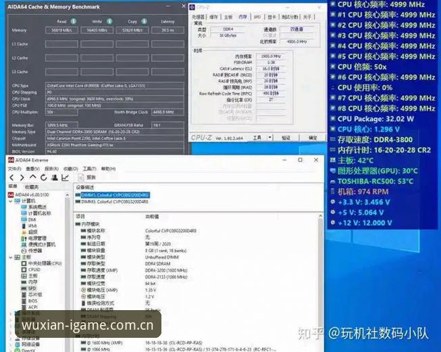Click the 存取速度 (XMP) row in AIDA64 details
Viewport: 441px width, 352px height.
(x=197, y=270)
